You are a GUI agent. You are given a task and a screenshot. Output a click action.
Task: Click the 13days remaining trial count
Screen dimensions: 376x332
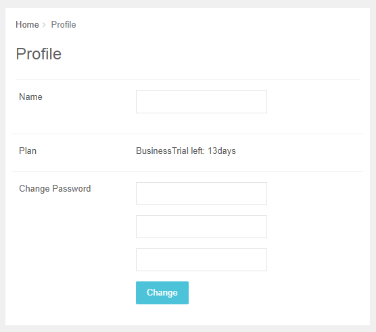pos(222,151)
